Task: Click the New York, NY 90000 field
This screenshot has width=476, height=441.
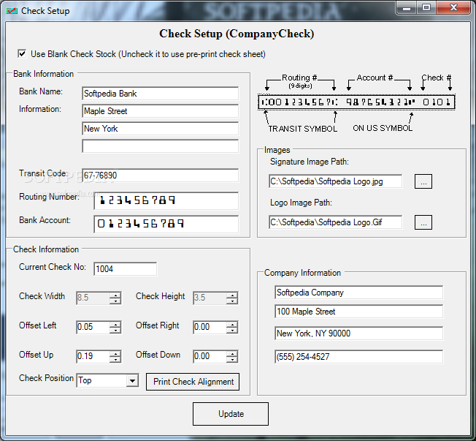Action: (358, 333)
